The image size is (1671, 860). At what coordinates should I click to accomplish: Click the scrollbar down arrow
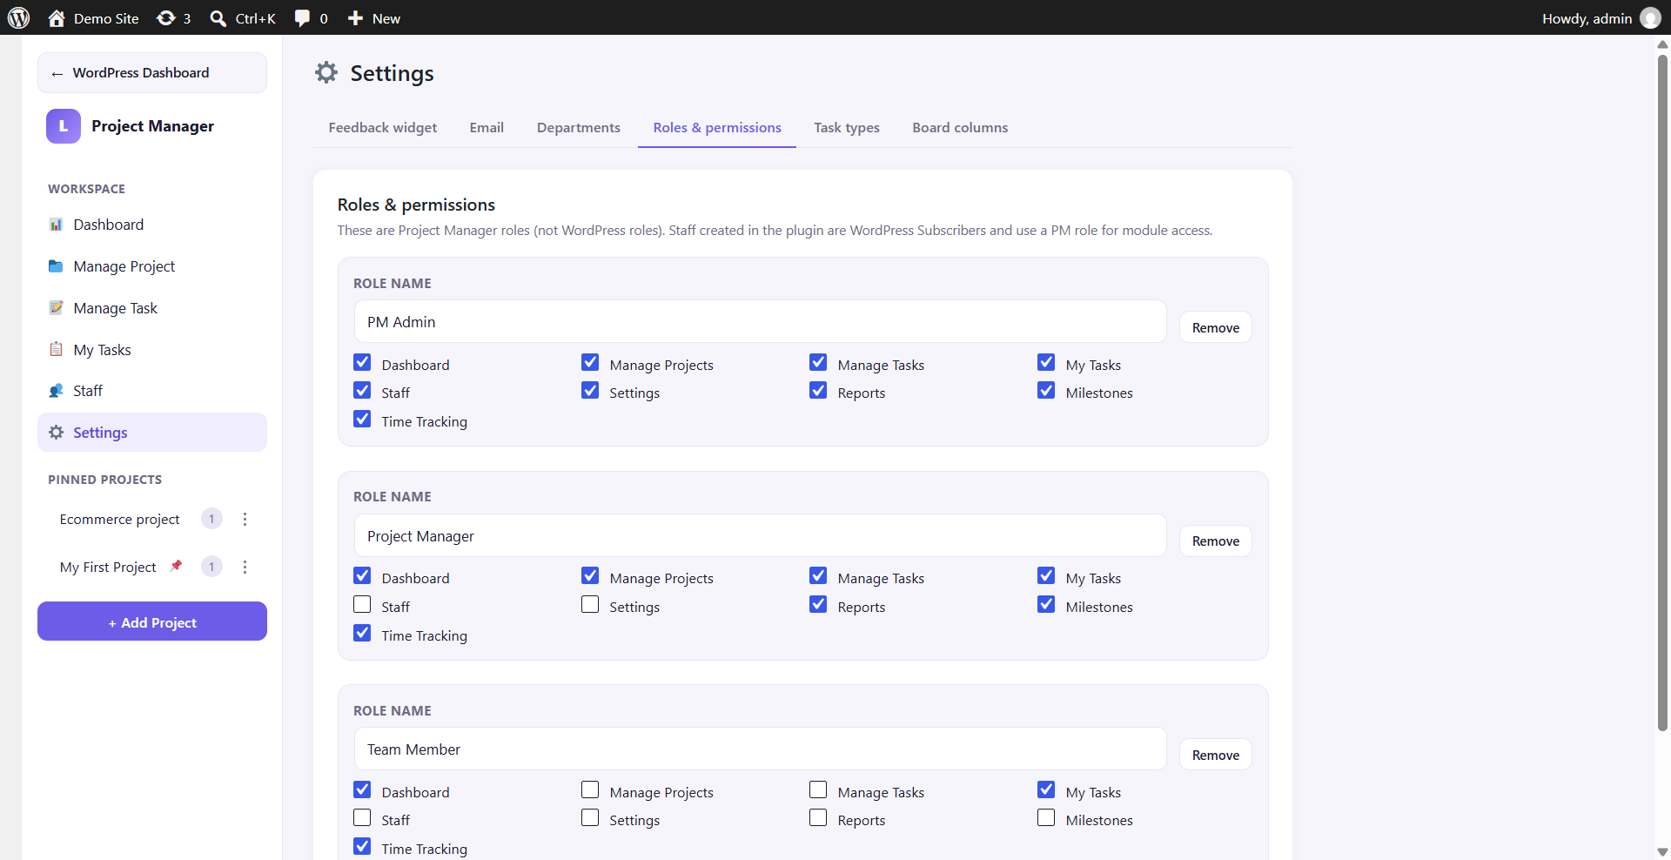pos(1662,852)
